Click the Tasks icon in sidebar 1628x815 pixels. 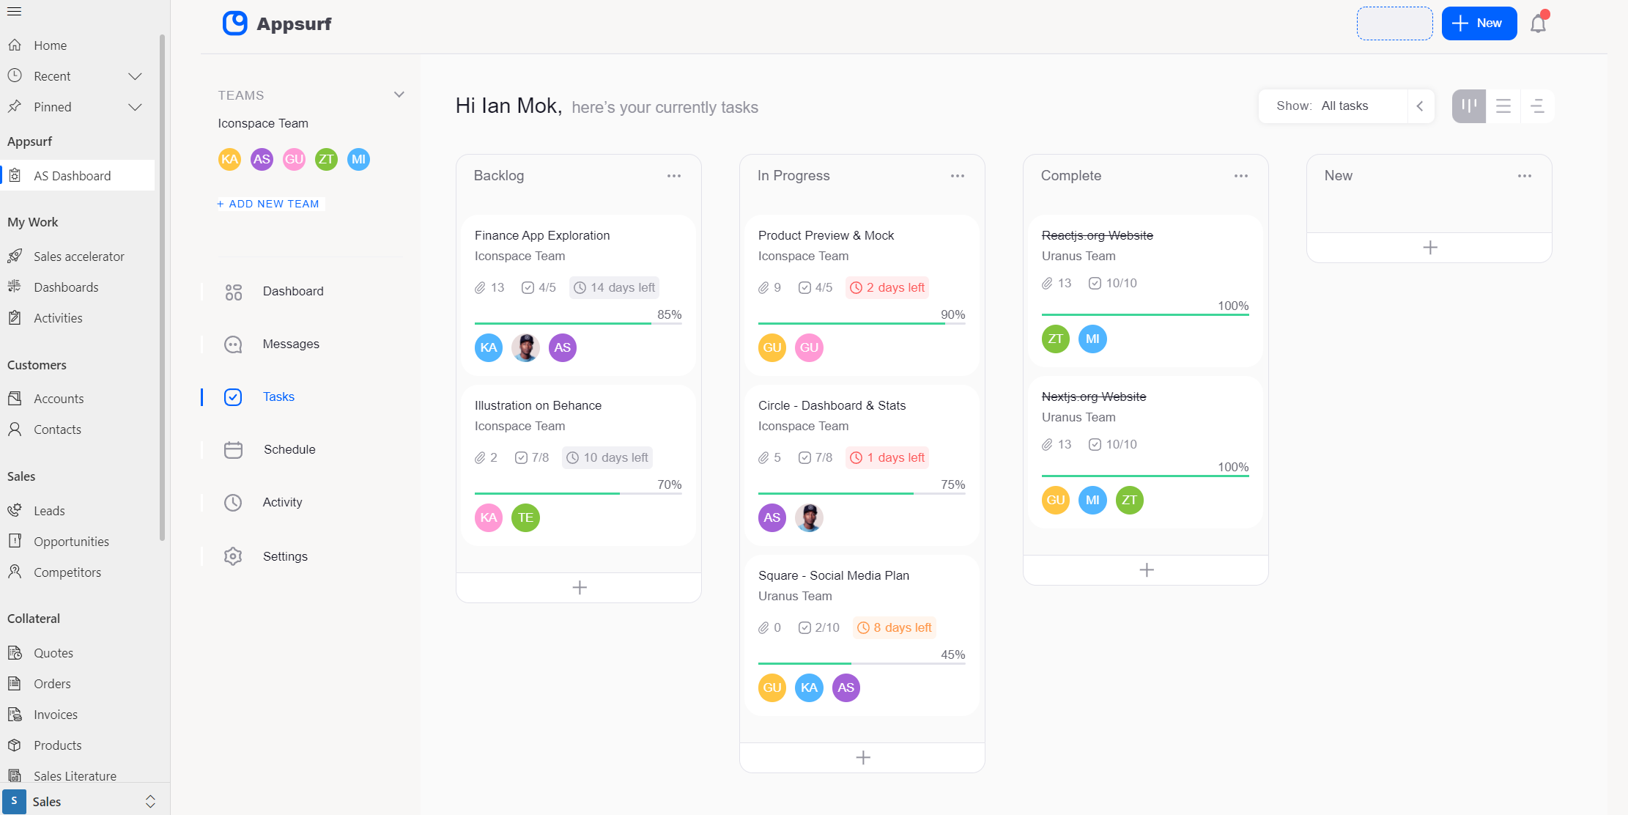pyautogui.click(x=233, y=396)
